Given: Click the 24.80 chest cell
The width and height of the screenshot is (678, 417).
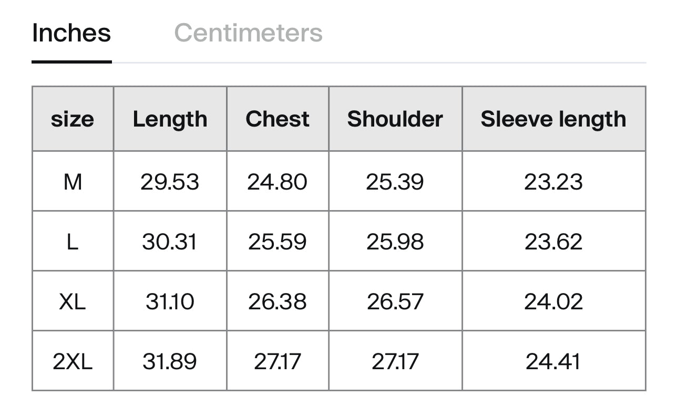Looking at the screenshot, I should point(278,182).
